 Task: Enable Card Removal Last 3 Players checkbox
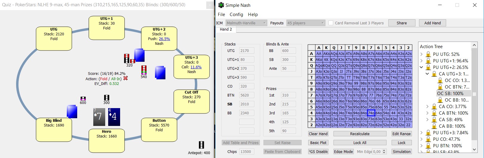(x=331, y=23)
